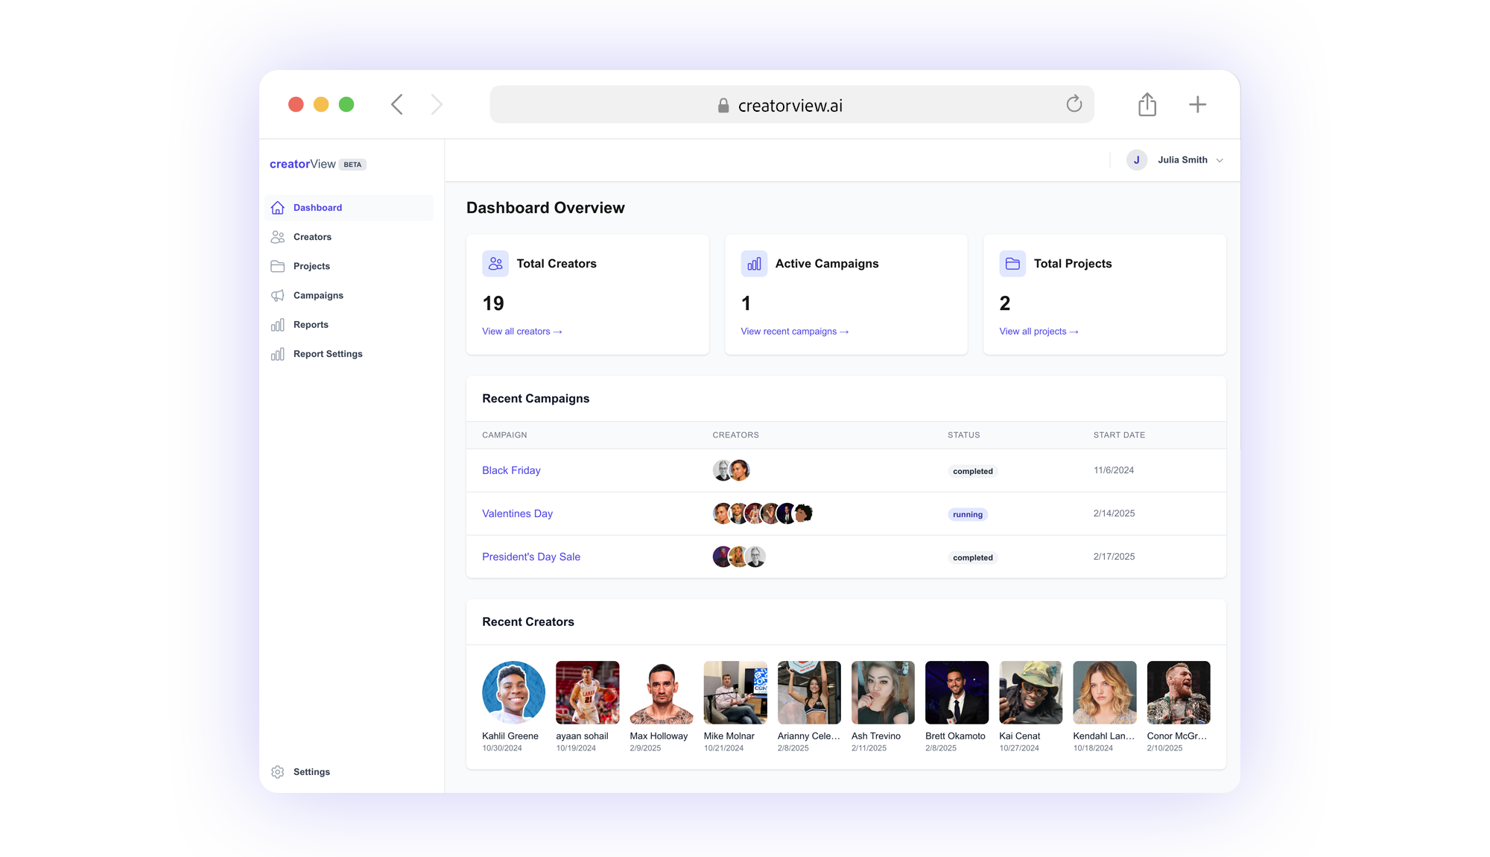Click the Dashboard home icon in sidebar
The image size is (1490, 857).
[278, 208]
